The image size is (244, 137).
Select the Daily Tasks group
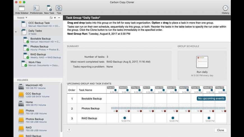click(38, 32)
